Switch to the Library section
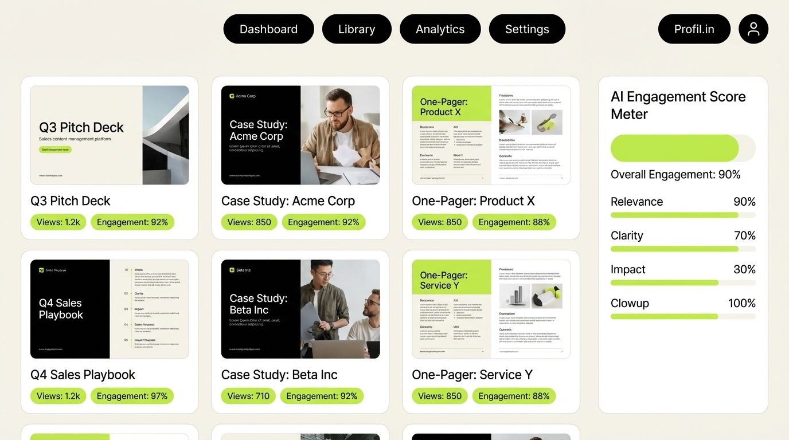Image resolution: width=789 pixels, height=440 pixels. coord(357,29)
